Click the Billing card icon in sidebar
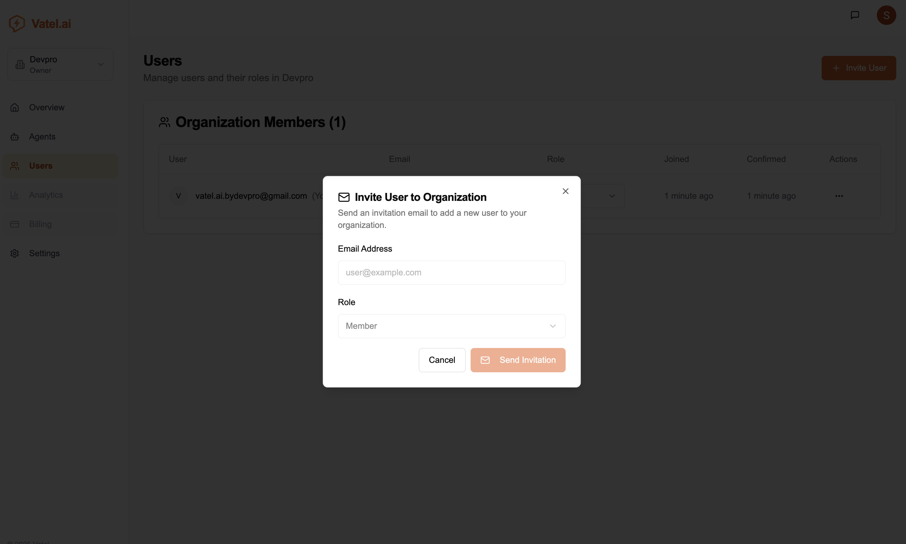This screenshot has height=544, width=906. pos(15,224)
